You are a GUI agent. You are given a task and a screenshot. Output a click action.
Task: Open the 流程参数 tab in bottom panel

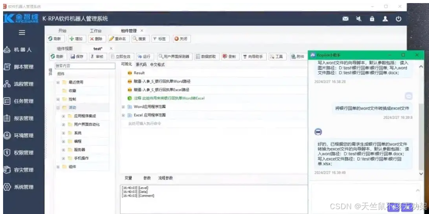(165, 178)
